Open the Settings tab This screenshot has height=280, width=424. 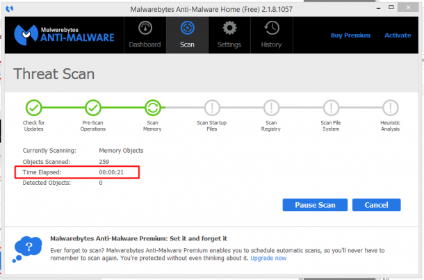[229, 35]
